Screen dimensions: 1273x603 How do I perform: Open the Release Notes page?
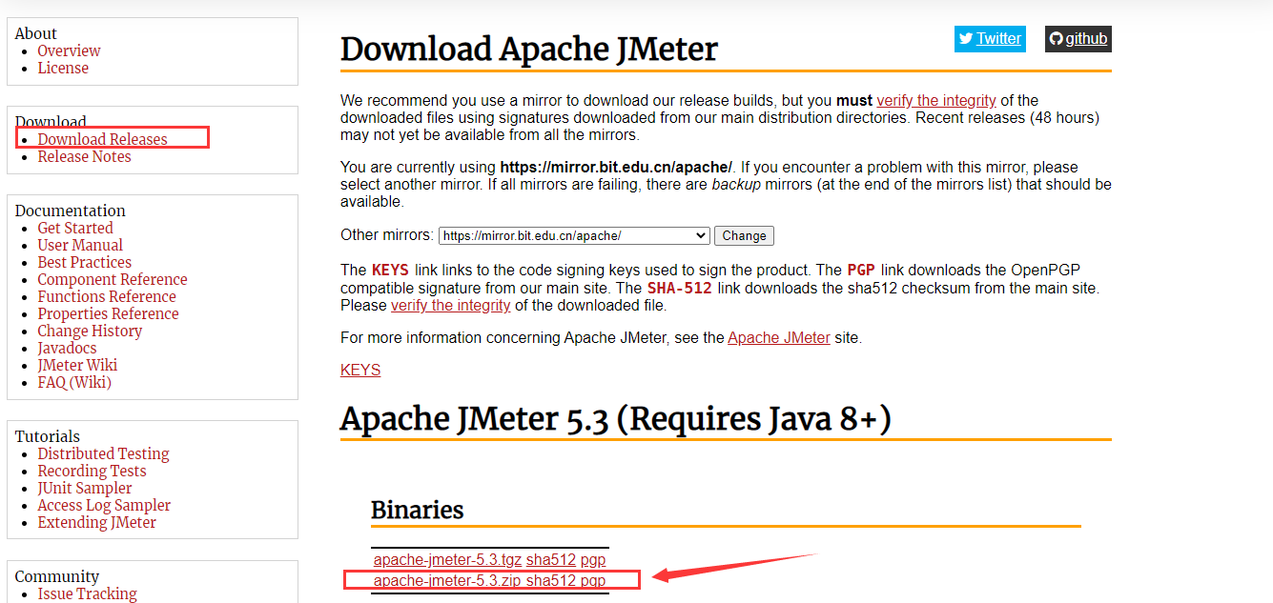[84, 156]
